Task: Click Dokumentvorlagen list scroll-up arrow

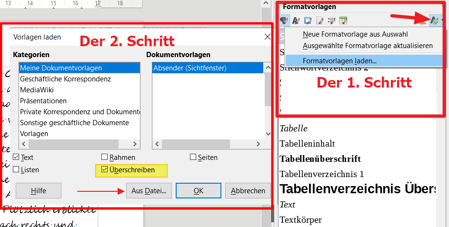Action: click(x=268, y=68)
